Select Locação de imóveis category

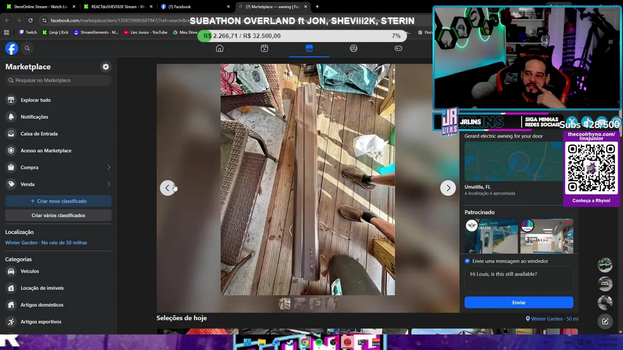click(58, 288)
